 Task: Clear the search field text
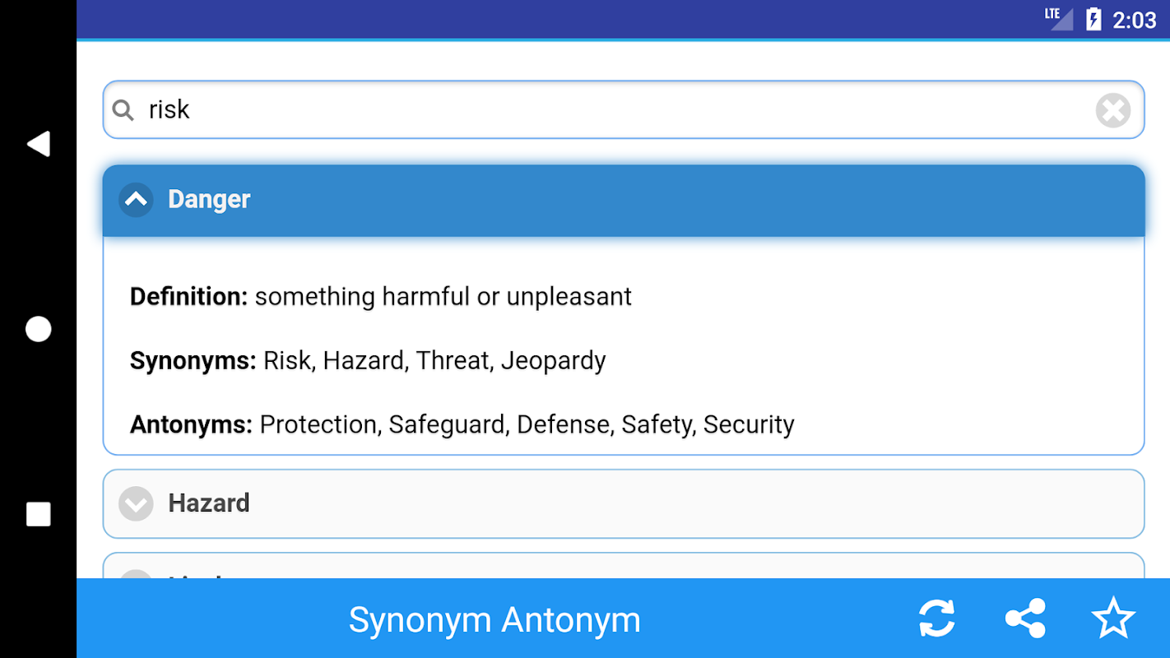[x=1112, y=110]
